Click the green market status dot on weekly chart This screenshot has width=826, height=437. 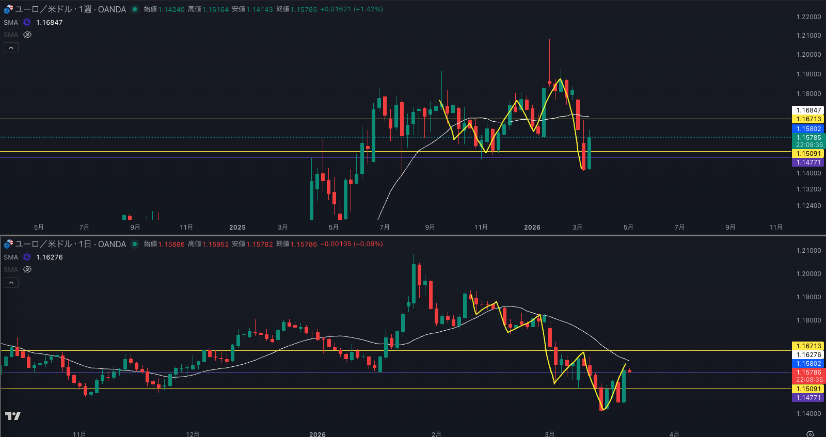click(135, 9)
